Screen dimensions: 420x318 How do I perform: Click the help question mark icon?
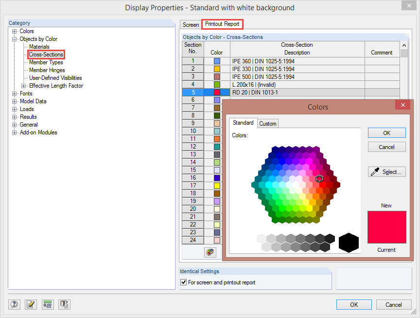pos(14,304)
